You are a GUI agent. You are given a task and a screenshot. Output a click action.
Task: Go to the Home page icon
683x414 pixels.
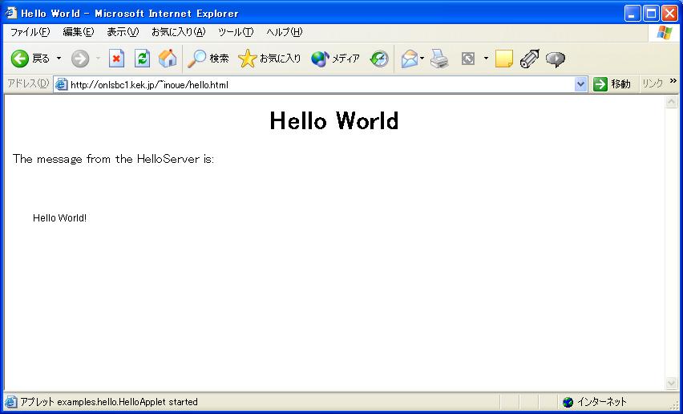[x=168, y=59]
